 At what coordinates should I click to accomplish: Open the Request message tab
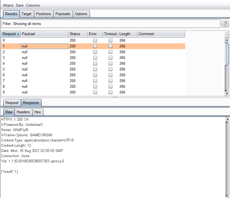[x=12, y=103]
